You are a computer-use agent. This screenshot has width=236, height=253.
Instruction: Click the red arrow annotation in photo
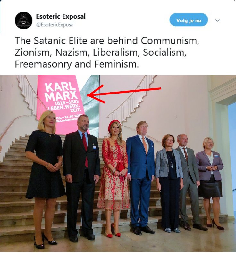tap(124, 94)
